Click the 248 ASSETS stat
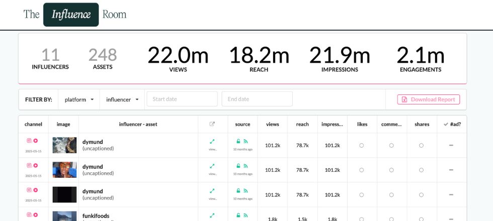Screen dimensions: 493x221 (103, 59)
